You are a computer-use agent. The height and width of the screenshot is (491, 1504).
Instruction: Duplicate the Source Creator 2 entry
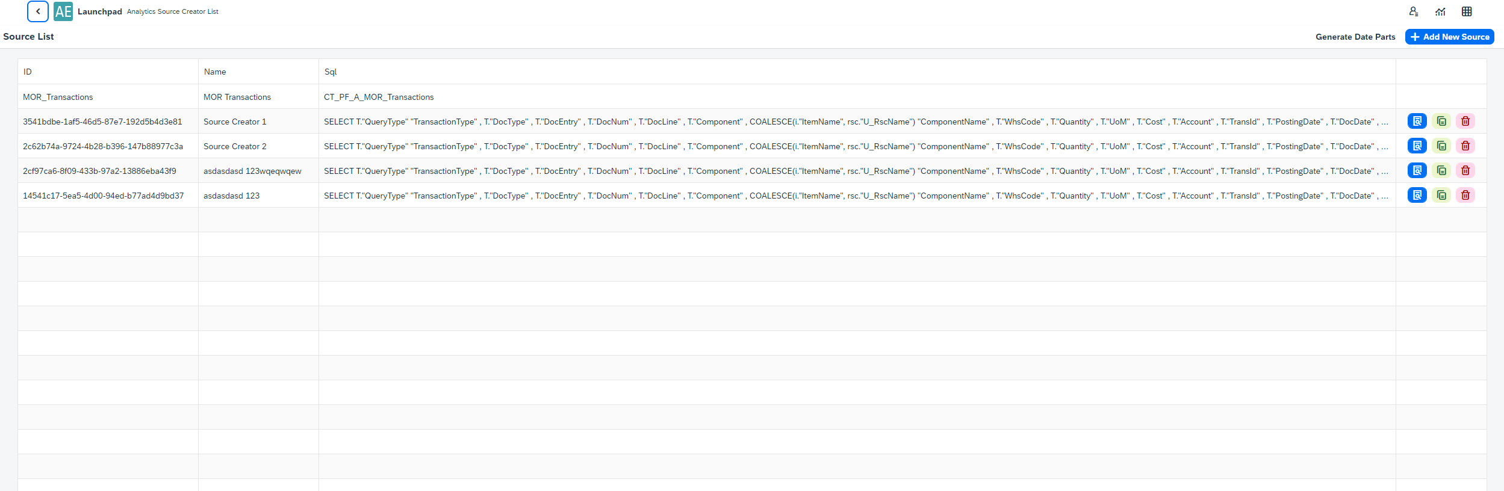coord(1441,146)
